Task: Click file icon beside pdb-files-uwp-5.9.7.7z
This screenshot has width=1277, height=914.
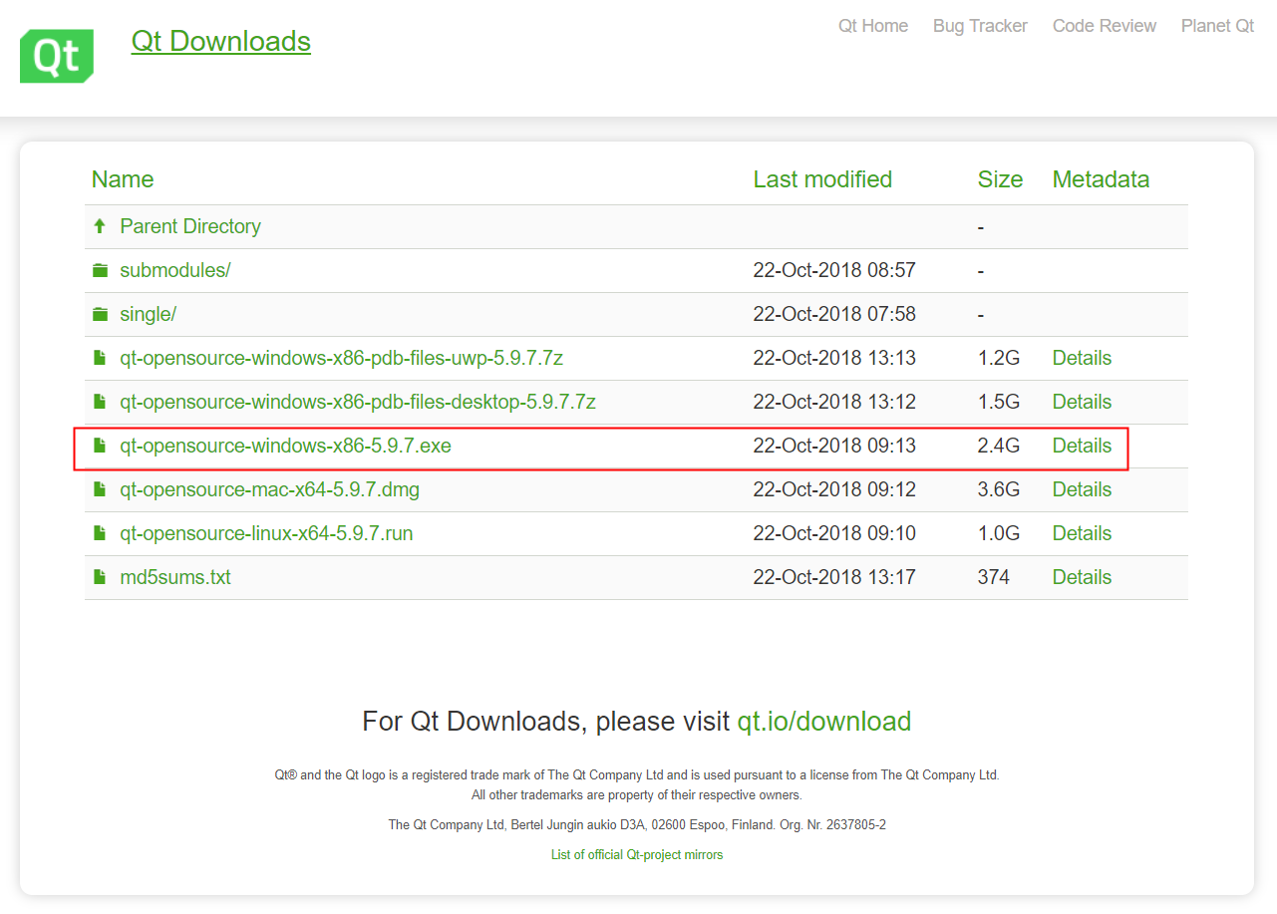Action: click(x=100, y=358)
